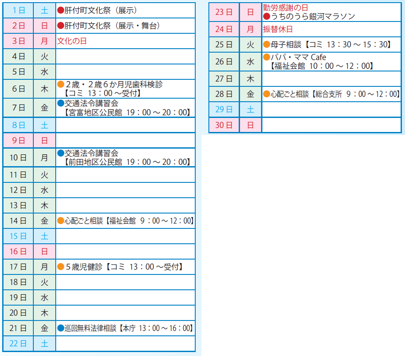Click the orange dot before 母子相談

pos(266,44)
